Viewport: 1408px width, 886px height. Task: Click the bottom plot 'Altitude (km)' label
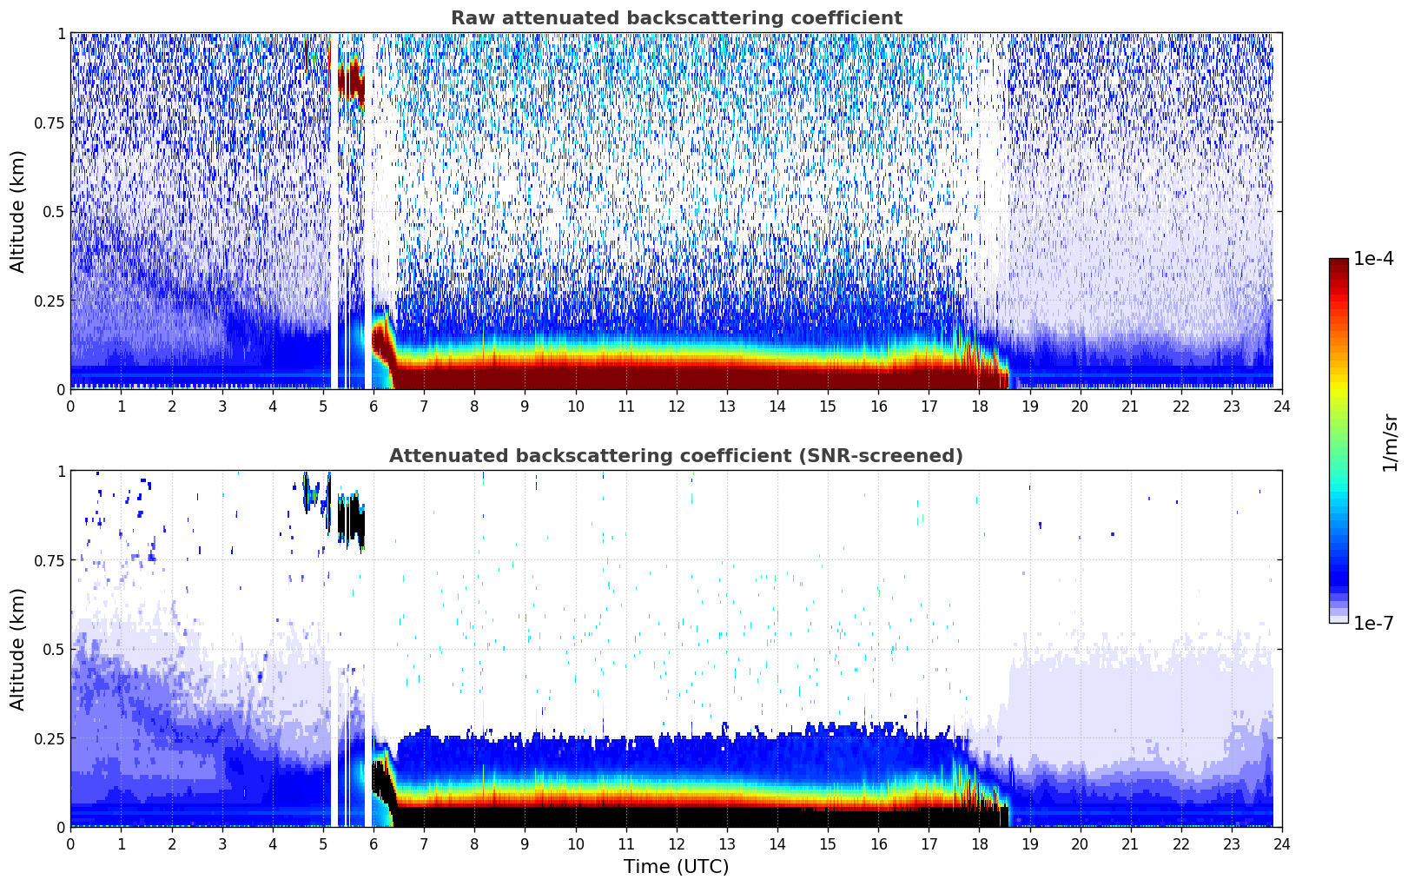pyautogui.click(x=18, y=649)
